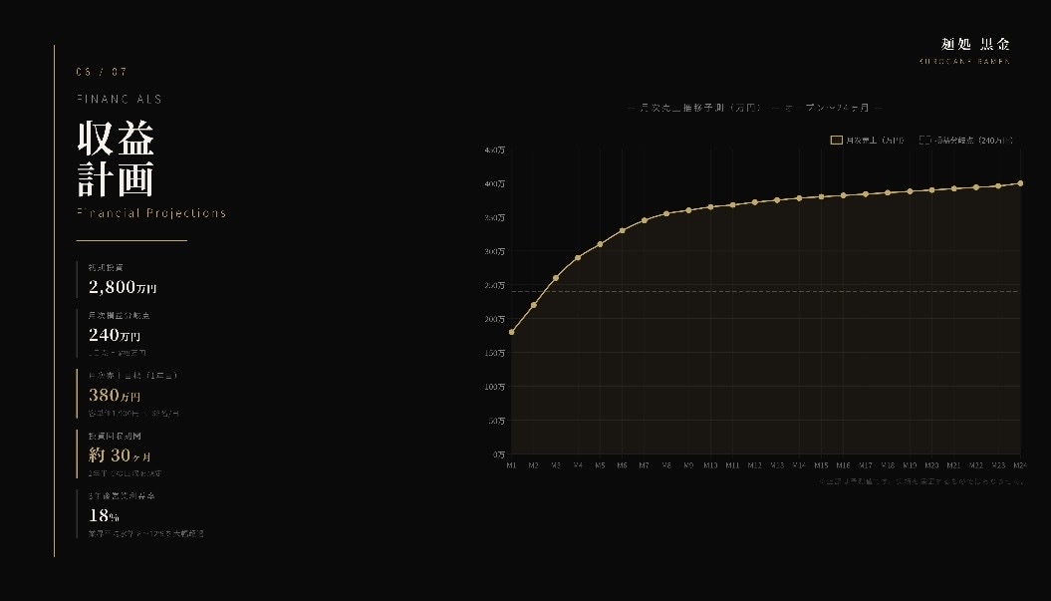Viewport: 1051px width, 601px height.
Task: Toggle the break-even 240万円 legend entry
Action: 966,141
